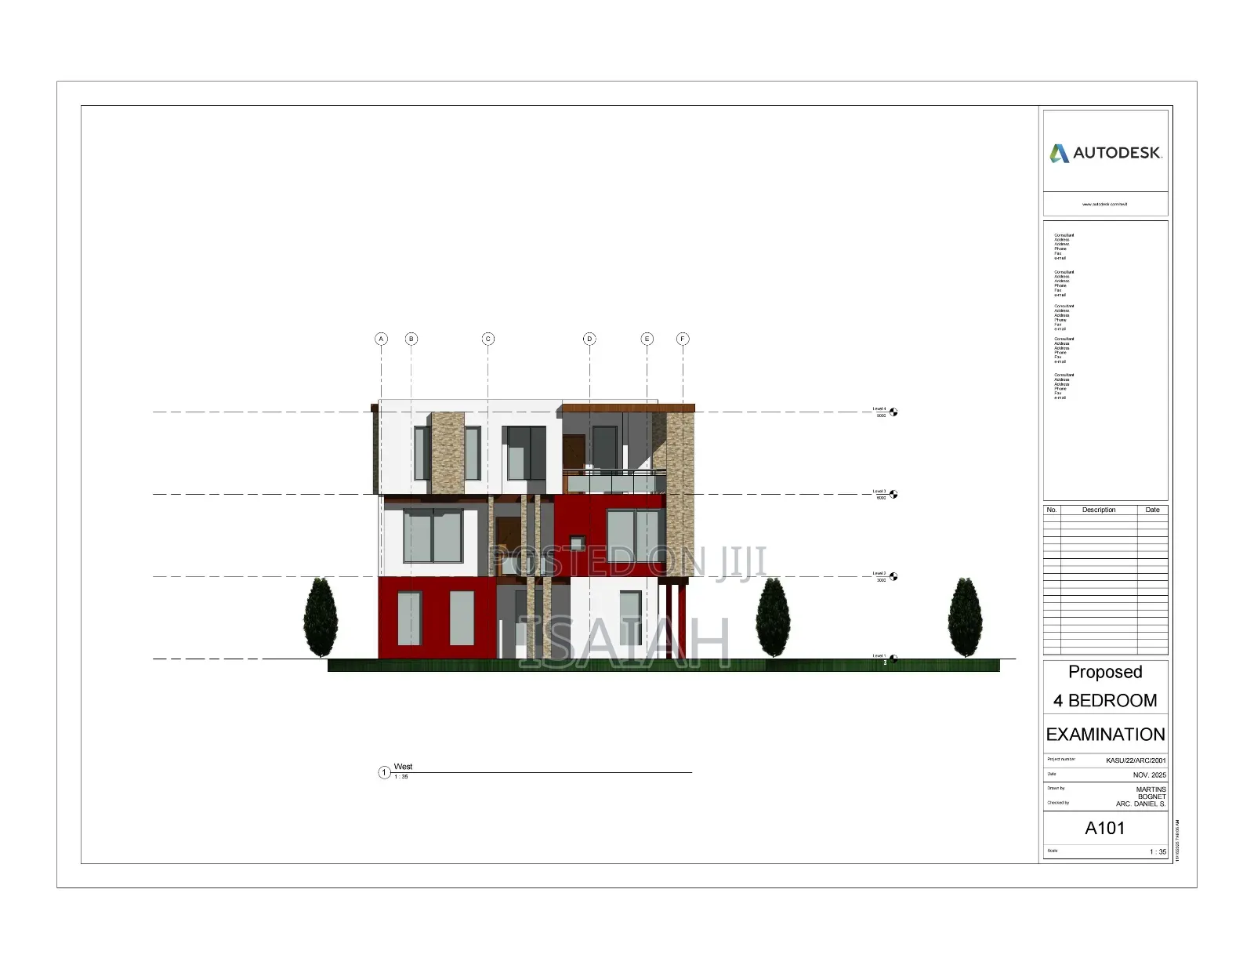The height and width of the screenshot is (969, 1254).
Task: Click the 'Drawn by' field label
Action: coord(1056,788)
